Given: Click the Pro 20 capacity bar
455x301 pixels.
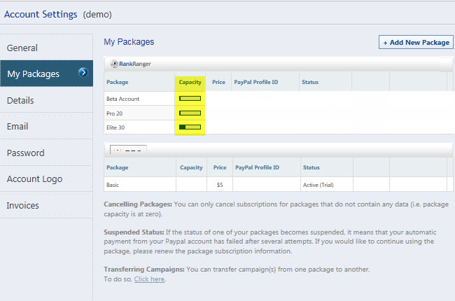Looking at the screenshot, I should click(190, 113).
